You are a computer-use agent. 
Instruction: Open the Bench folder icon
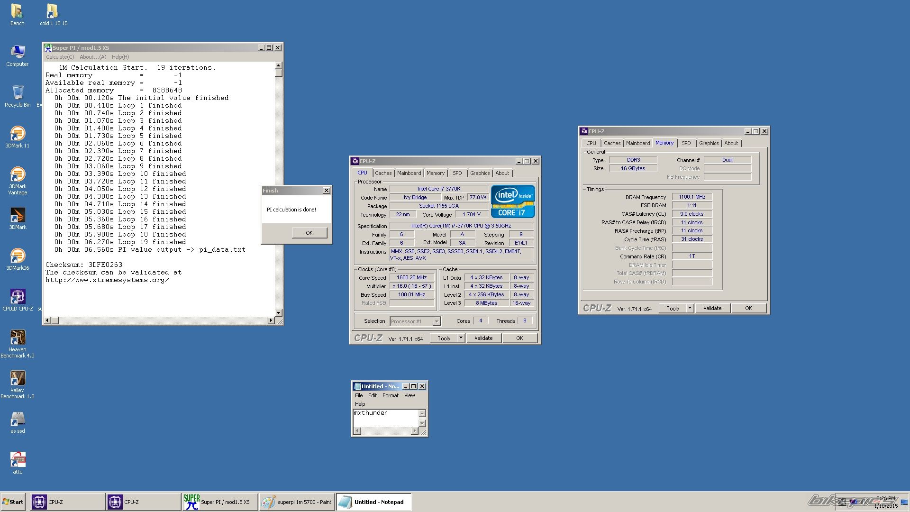coord(17,11)
